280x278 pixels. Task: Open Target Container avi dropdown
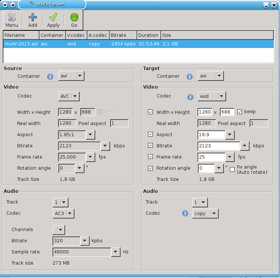(x=211, y=76)
